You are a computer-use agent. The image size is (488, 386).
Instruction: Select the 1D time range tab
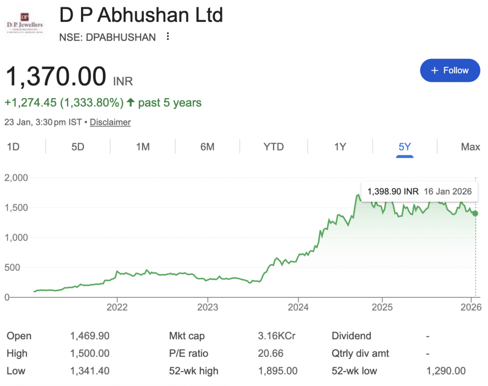click(13, 147)
